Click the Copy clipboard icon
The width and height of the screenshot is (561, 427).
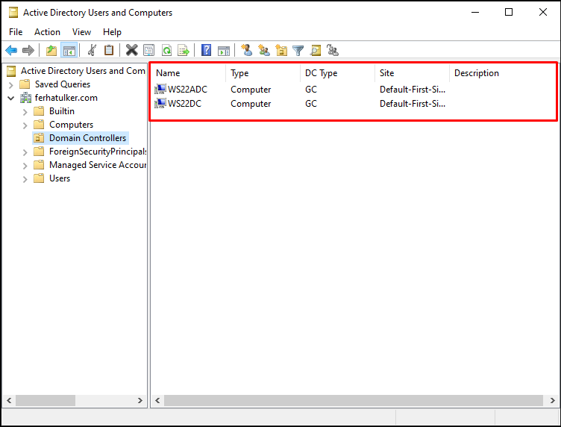[x=109, y=51]
